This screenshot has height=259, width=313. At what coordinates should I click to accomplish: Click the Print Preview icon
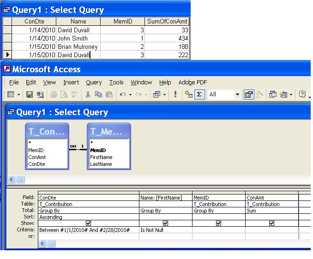(64, 94)
